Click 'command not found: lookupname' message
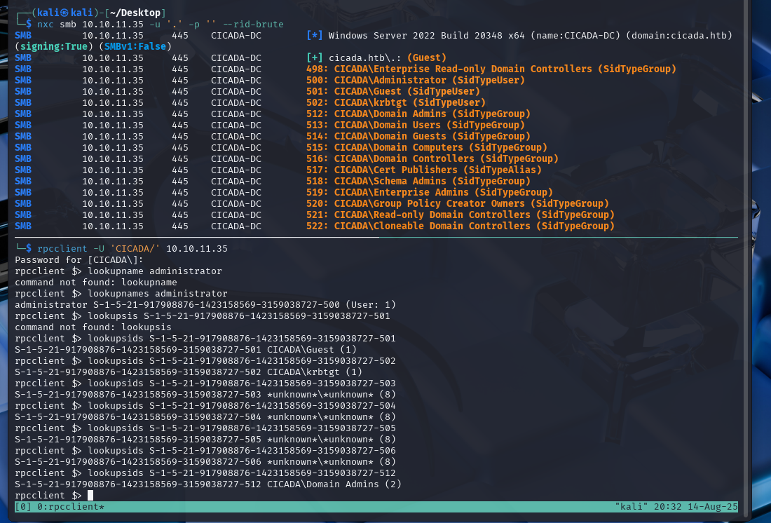Screen dimensions: 771x523 96,283
